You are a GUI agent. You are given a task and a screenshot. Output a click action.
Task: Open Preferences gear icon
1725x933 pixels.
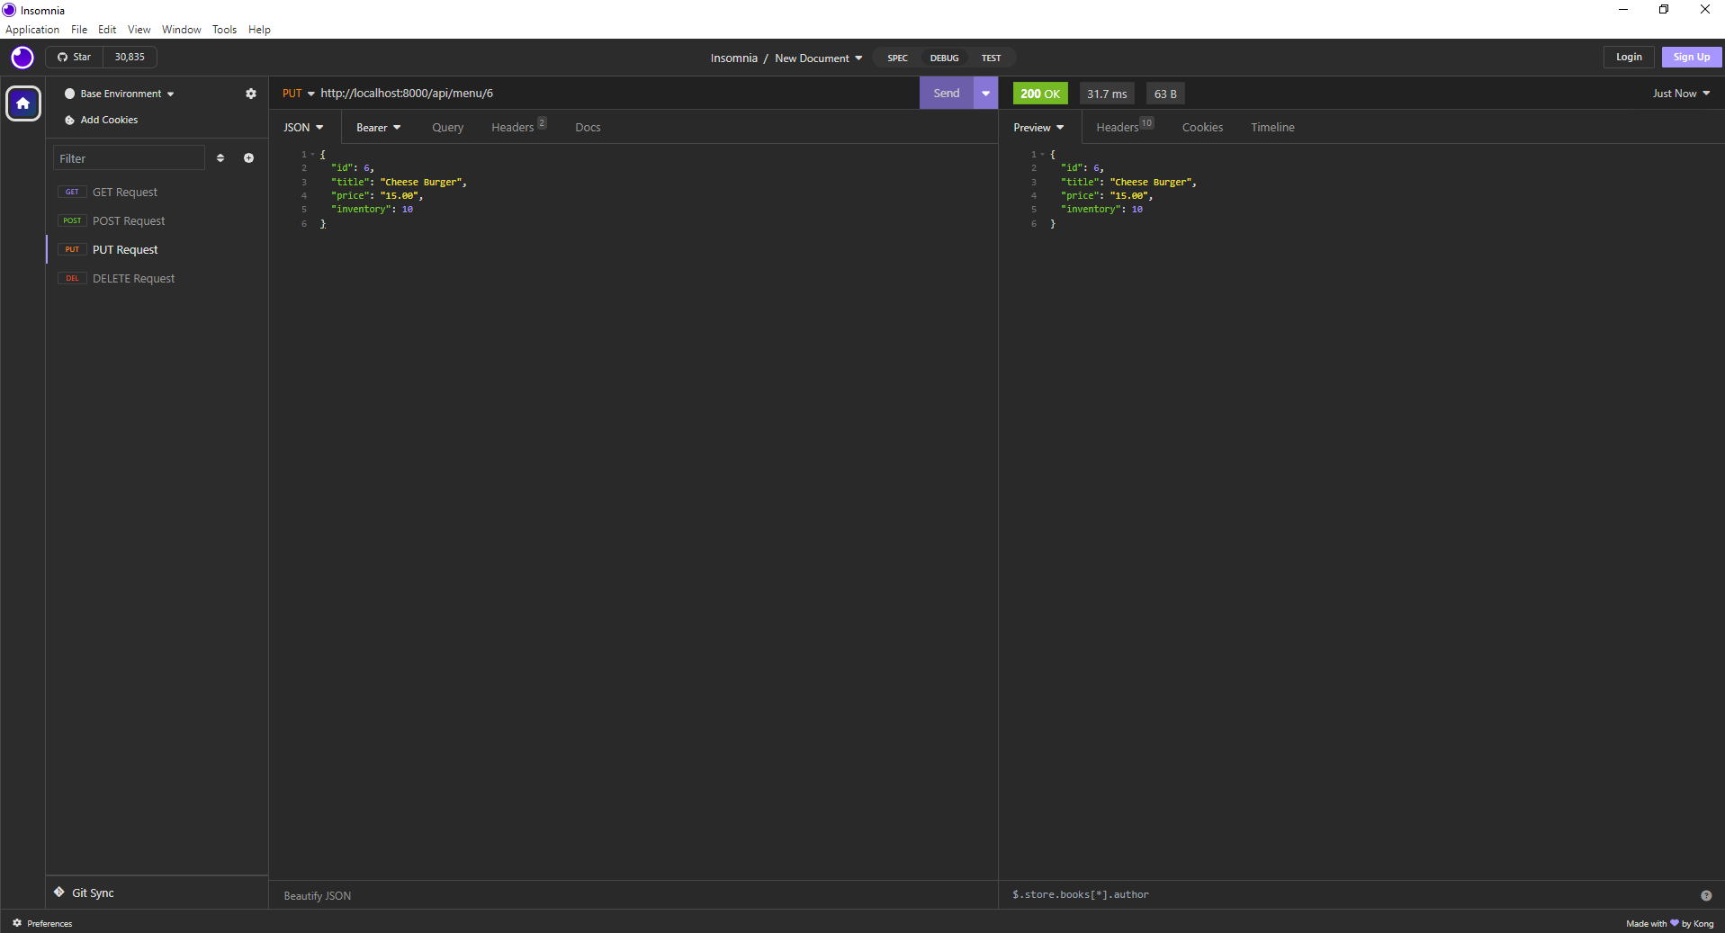tap(17, 923)
